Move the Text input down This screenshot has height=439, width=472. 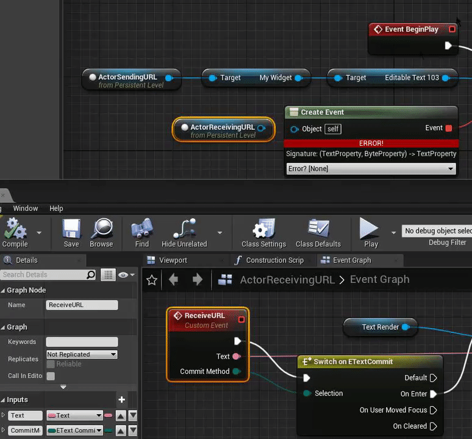click(133, 416)
